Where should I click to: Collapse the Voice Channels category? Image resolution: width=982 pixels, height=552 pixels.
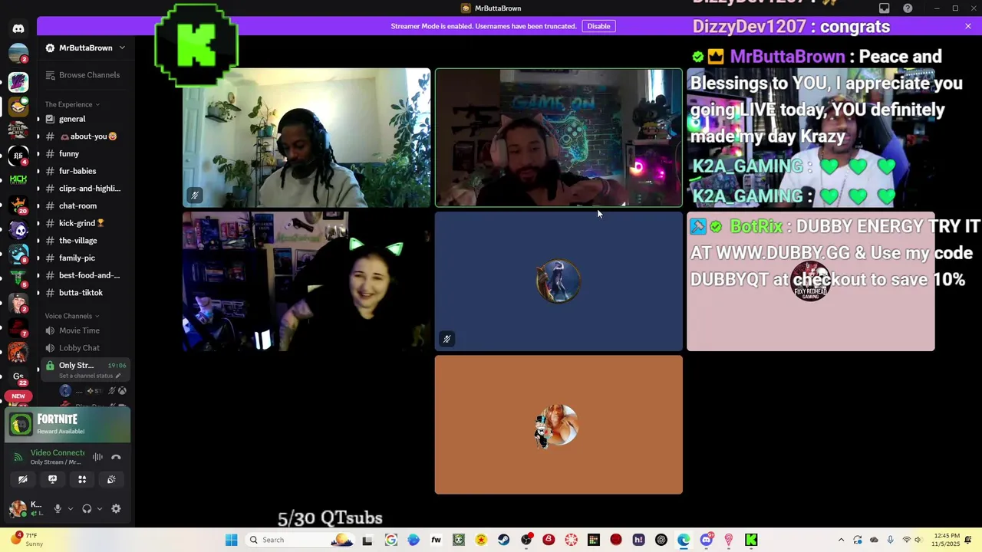72,316
